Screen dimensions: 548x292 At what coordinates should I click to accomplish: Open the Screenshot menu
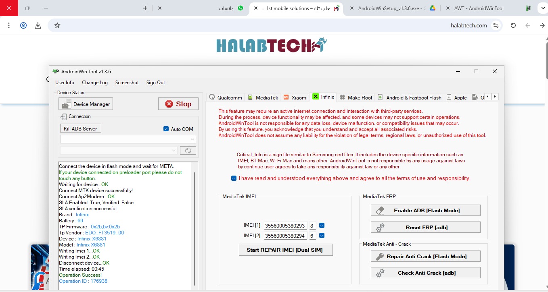click(x=127, y=83)
